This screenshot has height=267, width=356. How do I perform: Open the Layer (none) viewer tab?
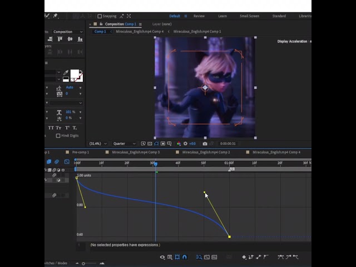click(x=162, y=24)
